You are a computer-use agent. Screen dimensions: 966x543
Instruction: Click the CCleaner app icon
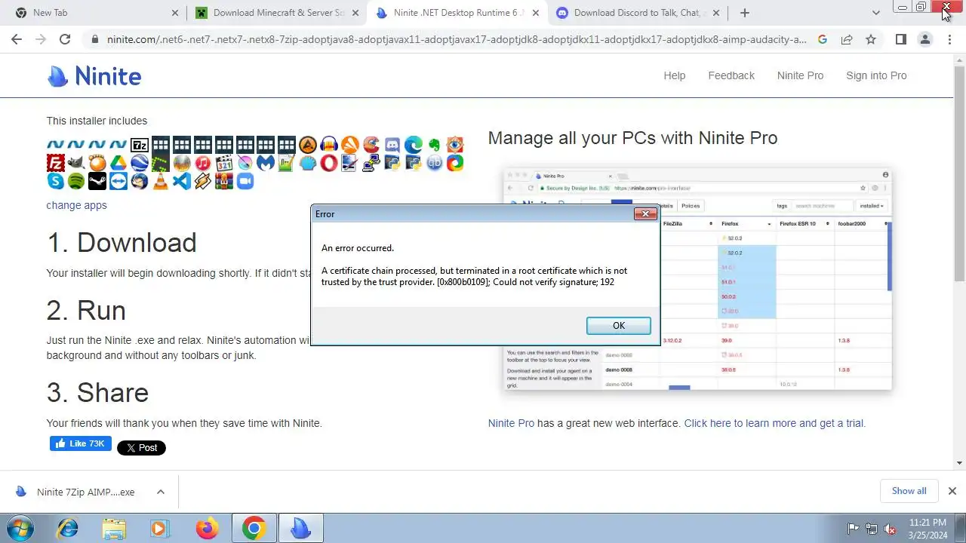pos(371,145)
